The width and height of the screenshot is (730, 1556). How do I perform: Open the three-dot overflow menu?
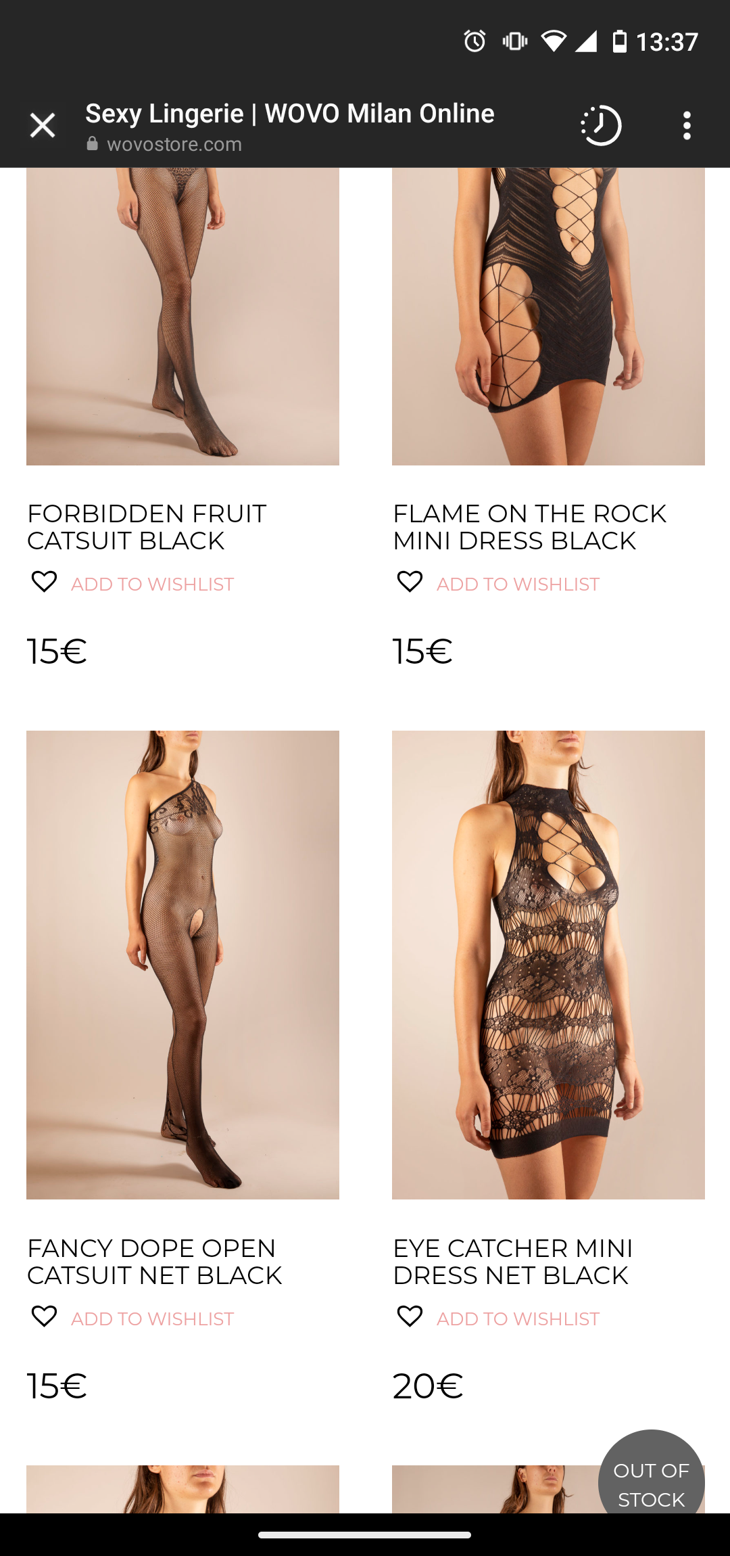coord(687,126)
